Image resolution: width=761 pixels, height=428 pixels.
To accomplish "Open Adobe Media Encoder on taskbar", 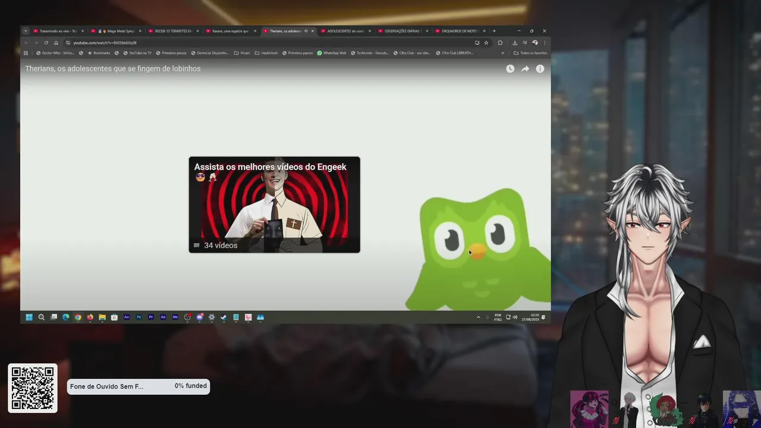I will coord(175,317).
